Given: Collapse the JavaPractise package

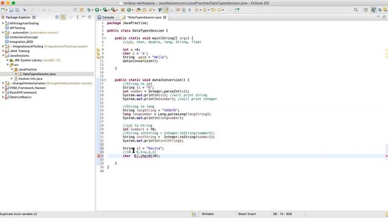Looking at the screenshot, I should pos(12,70).
